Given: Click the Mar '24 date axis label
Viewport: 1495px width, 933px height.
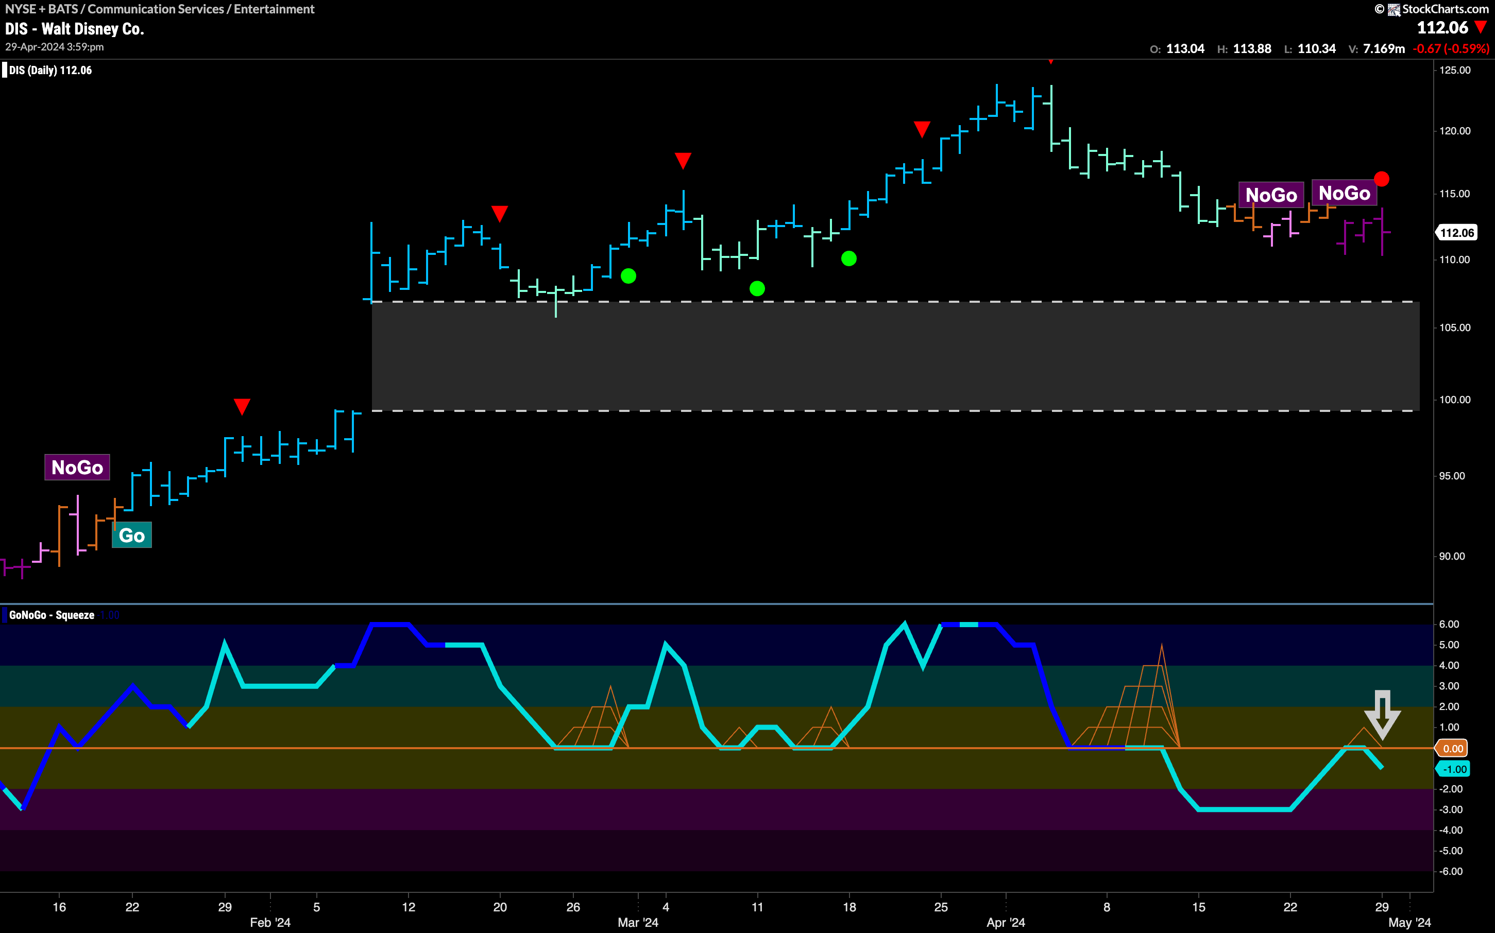Looking at the screenshot, I should [638, 923].
